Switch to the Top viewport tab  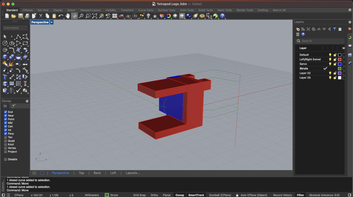[x=81, y=173]
